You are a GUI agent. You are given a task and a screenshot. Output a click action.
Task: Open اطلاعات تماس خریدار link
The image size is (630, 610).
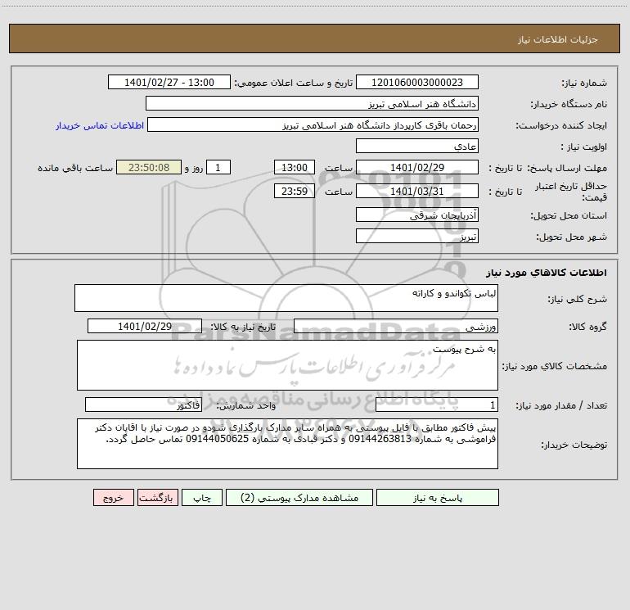tap(100, 125)
